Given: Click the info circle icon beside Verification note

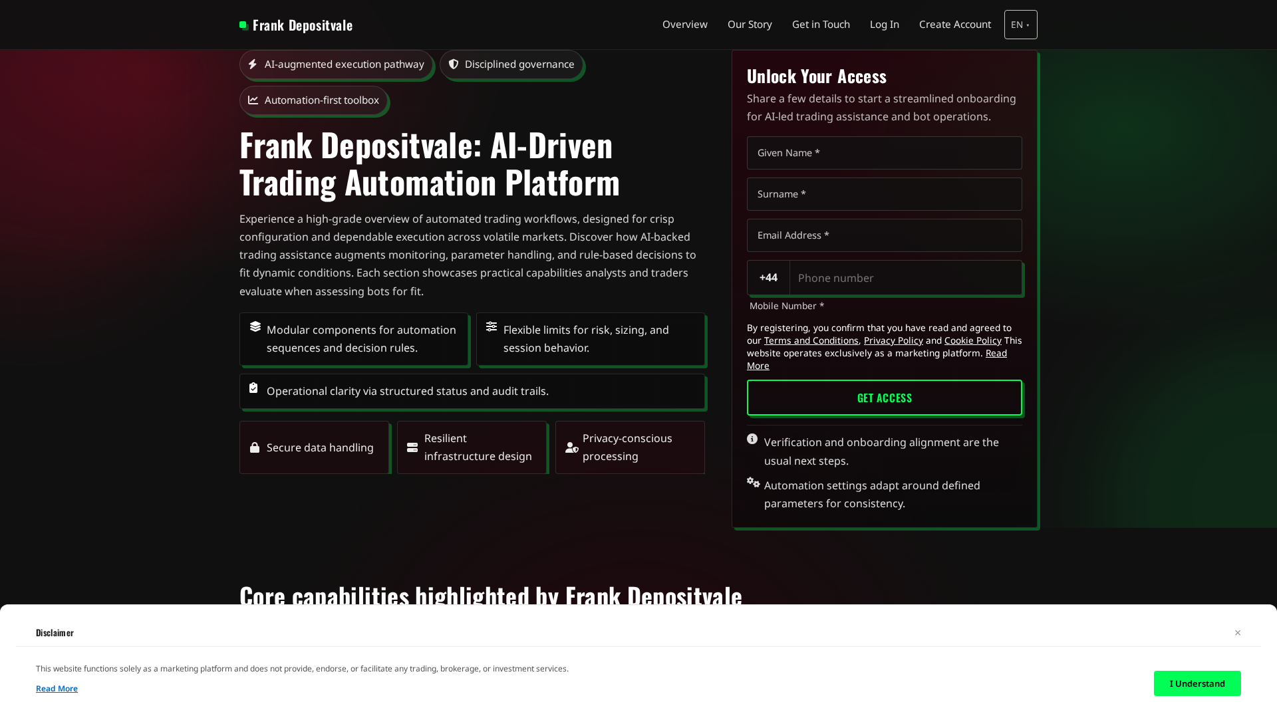Looking at the screenshot, I should (752, 439).
